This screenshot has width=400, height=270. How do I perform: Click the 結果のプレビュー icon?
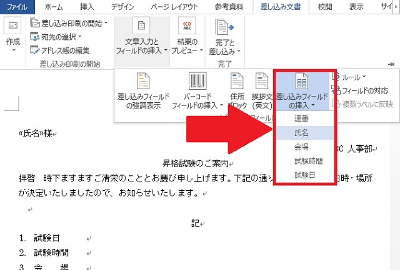click(x=186, y=27)
